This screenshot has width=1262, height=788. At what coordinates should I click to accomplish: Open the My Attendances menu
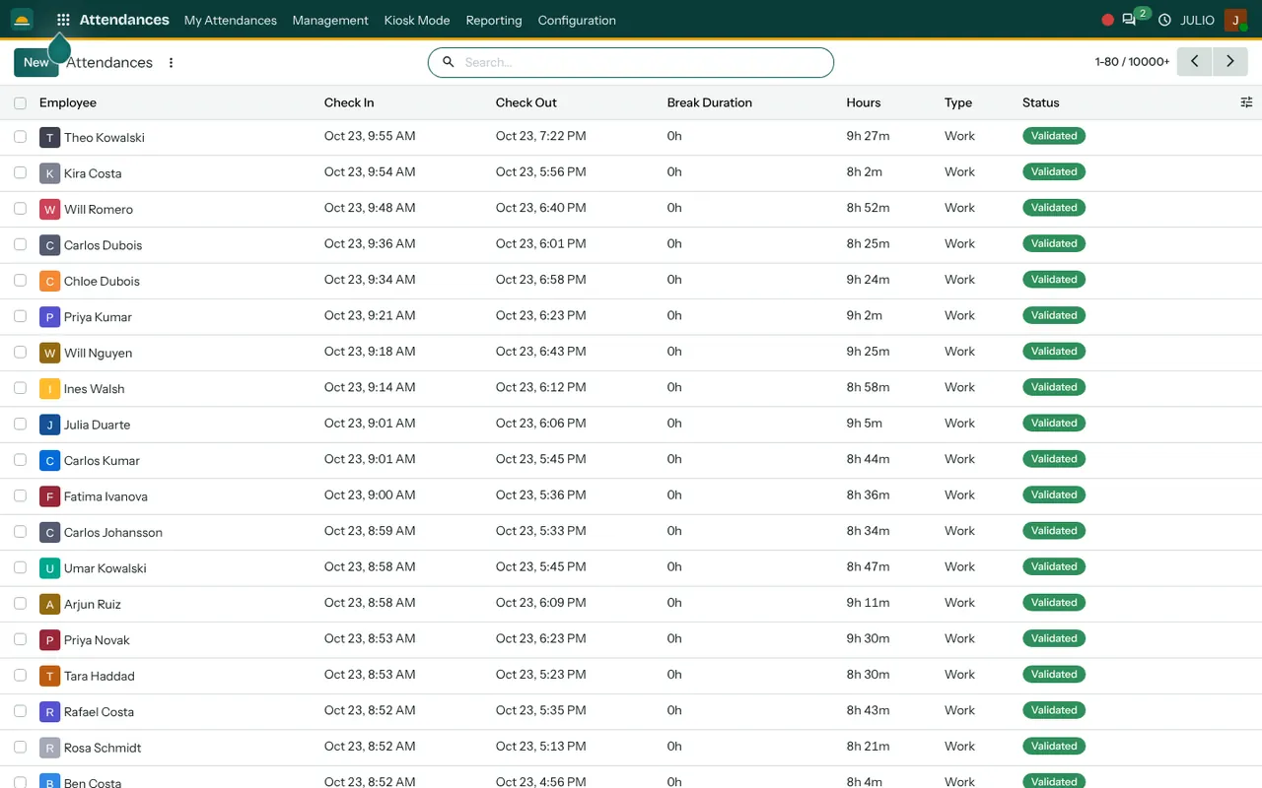(x=231, y=20)
